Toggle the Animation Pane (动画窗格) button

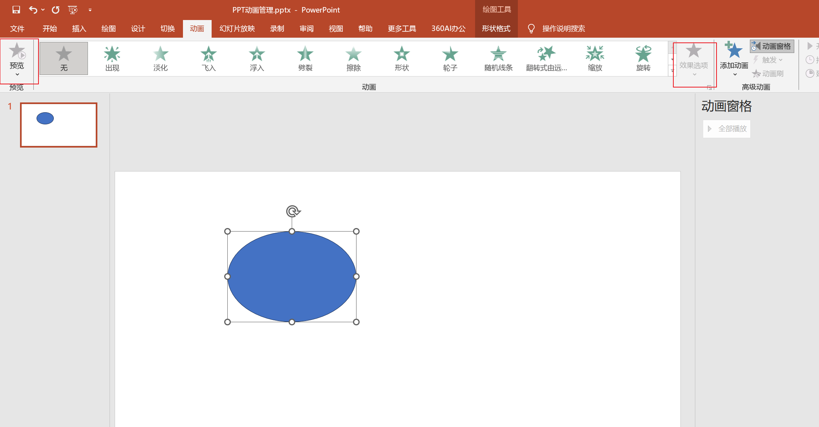point(772,46)
